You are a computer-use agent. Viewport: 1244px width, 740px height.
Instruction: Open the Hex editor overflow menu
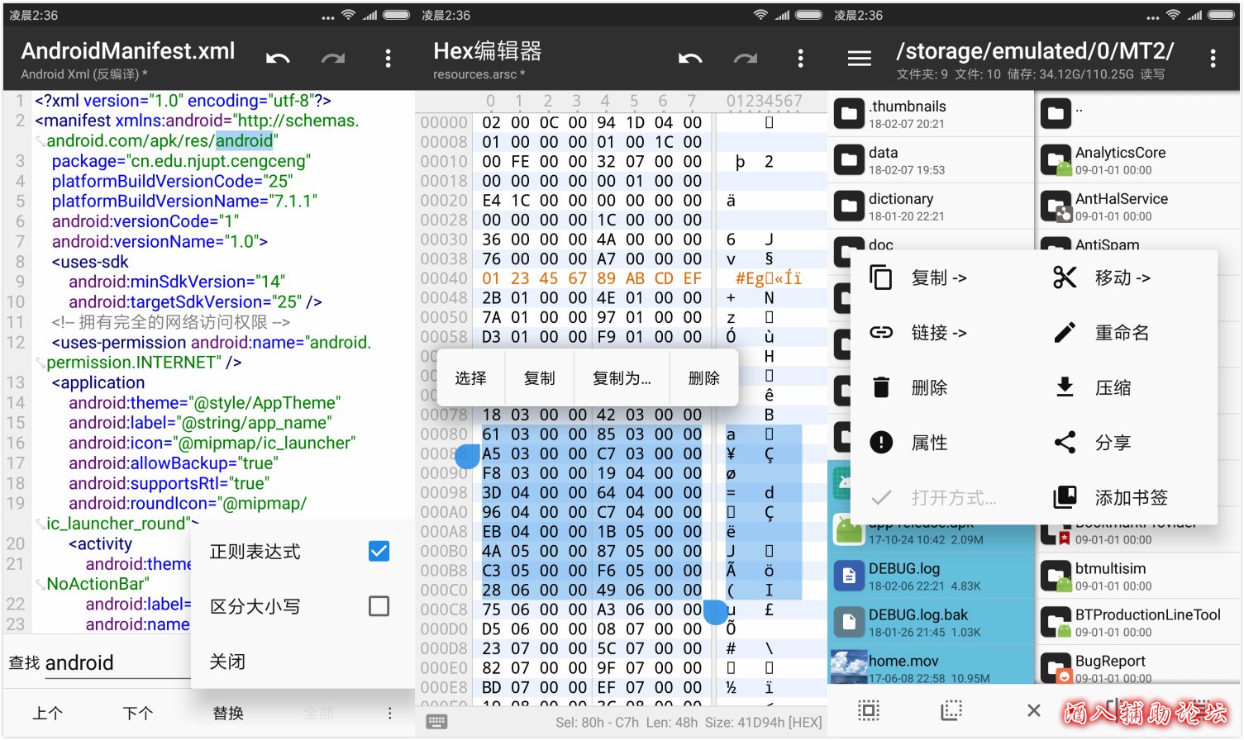point(800,58)
